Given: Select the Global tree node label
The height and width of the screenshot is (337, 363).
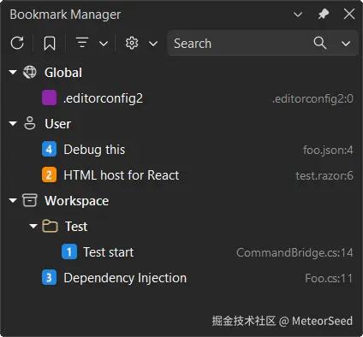Looking at the screenshot, I should point(63,73).
